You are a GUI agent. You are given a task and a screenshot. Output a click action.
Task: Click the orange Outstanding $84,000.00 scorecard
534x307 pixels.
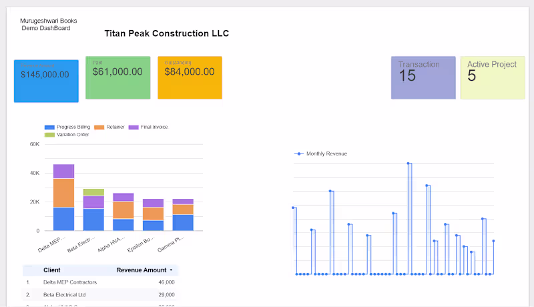click(x=190, y=77)
